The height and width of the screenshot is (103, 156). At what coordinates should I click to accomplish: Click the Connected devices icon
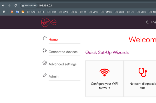[44, 50]
